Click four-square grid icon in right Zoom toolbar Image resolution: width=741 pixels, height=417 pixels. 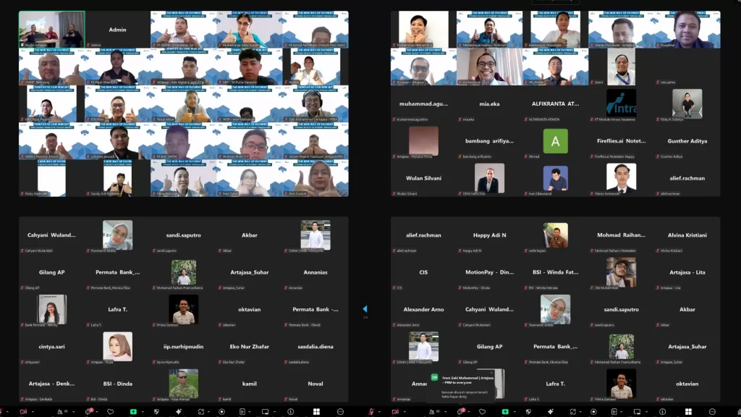pos(689,412)
